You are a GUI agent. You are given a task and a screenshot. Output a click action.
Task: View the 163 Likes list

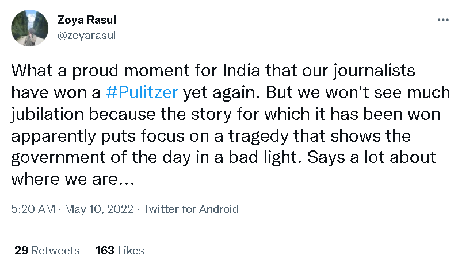[120, 251]
